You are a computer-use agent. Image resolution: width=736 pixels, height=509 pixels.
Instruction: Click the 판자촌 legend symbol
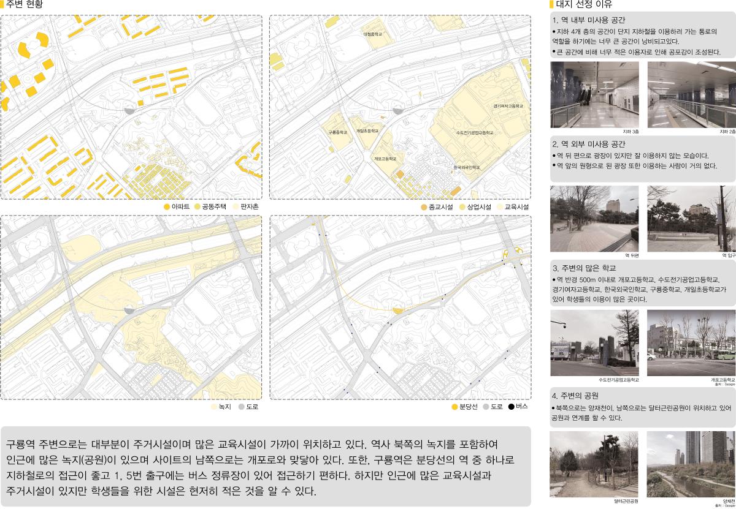[x=234, y=206]
